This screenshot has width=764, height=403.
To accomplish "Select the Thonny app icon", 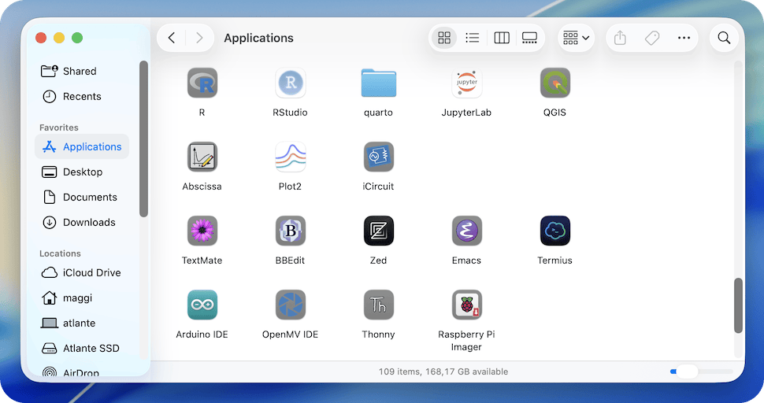I will click(x=379, y=305).
